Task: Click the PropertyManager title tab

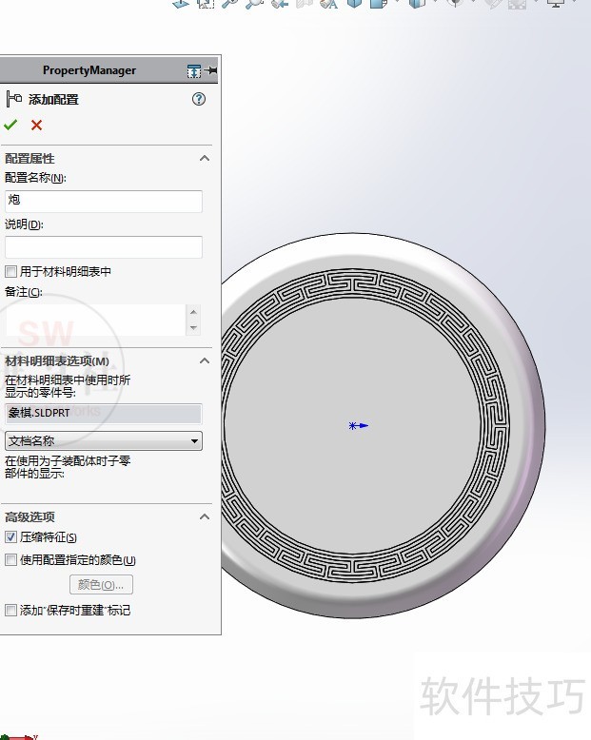Action: (89, 70)
